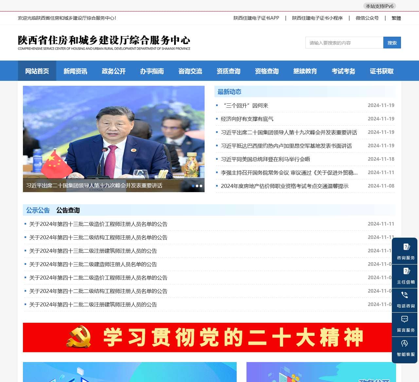Go to the 政务公开 nav menu
Screen dimensions: 419x382
click(114, 71)
